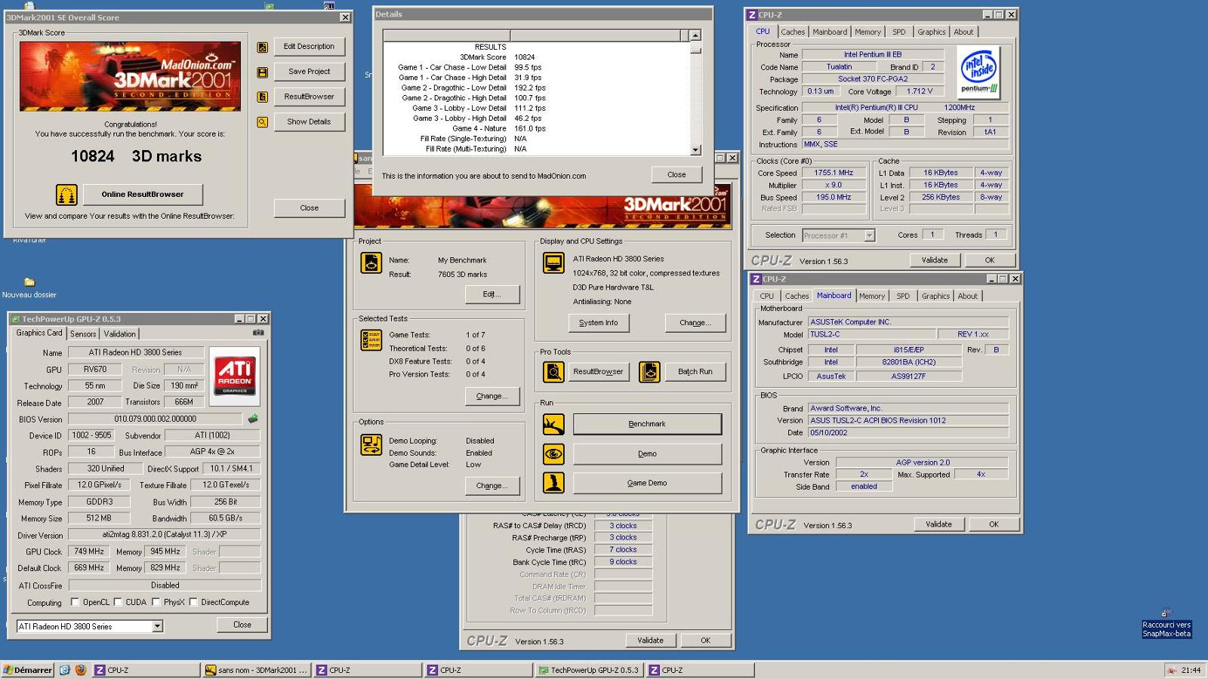1208x679 pixels.
Task: Click the large Benchmark button
Action: pyautogui.click(x=647, y=424)
